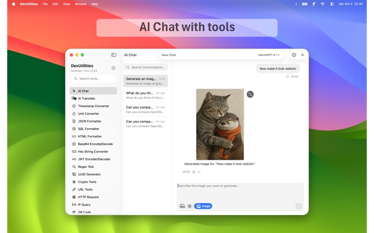
Task: Open the Apple menu
Action: (14, 4)
